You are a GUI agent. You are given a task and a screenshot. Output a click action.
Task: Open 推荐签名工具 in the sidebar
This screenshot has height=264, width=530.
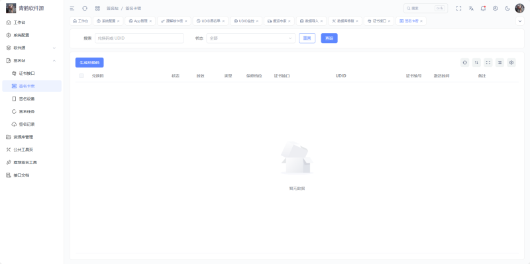pyautogui.click(x=32, y=162)
